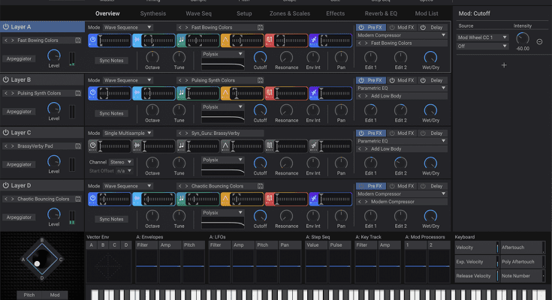
Task: Select Layer D purple Step Seq lane icon
Action: (x=313, y=199)
